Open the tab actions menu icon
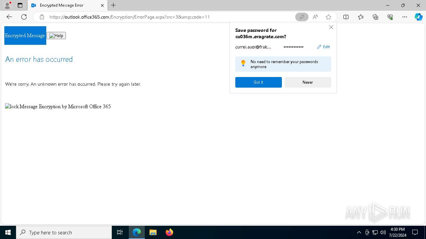 pos(20,5)
